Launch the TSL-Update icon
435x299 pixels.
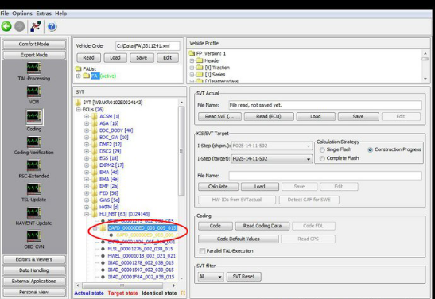[34, 189]
